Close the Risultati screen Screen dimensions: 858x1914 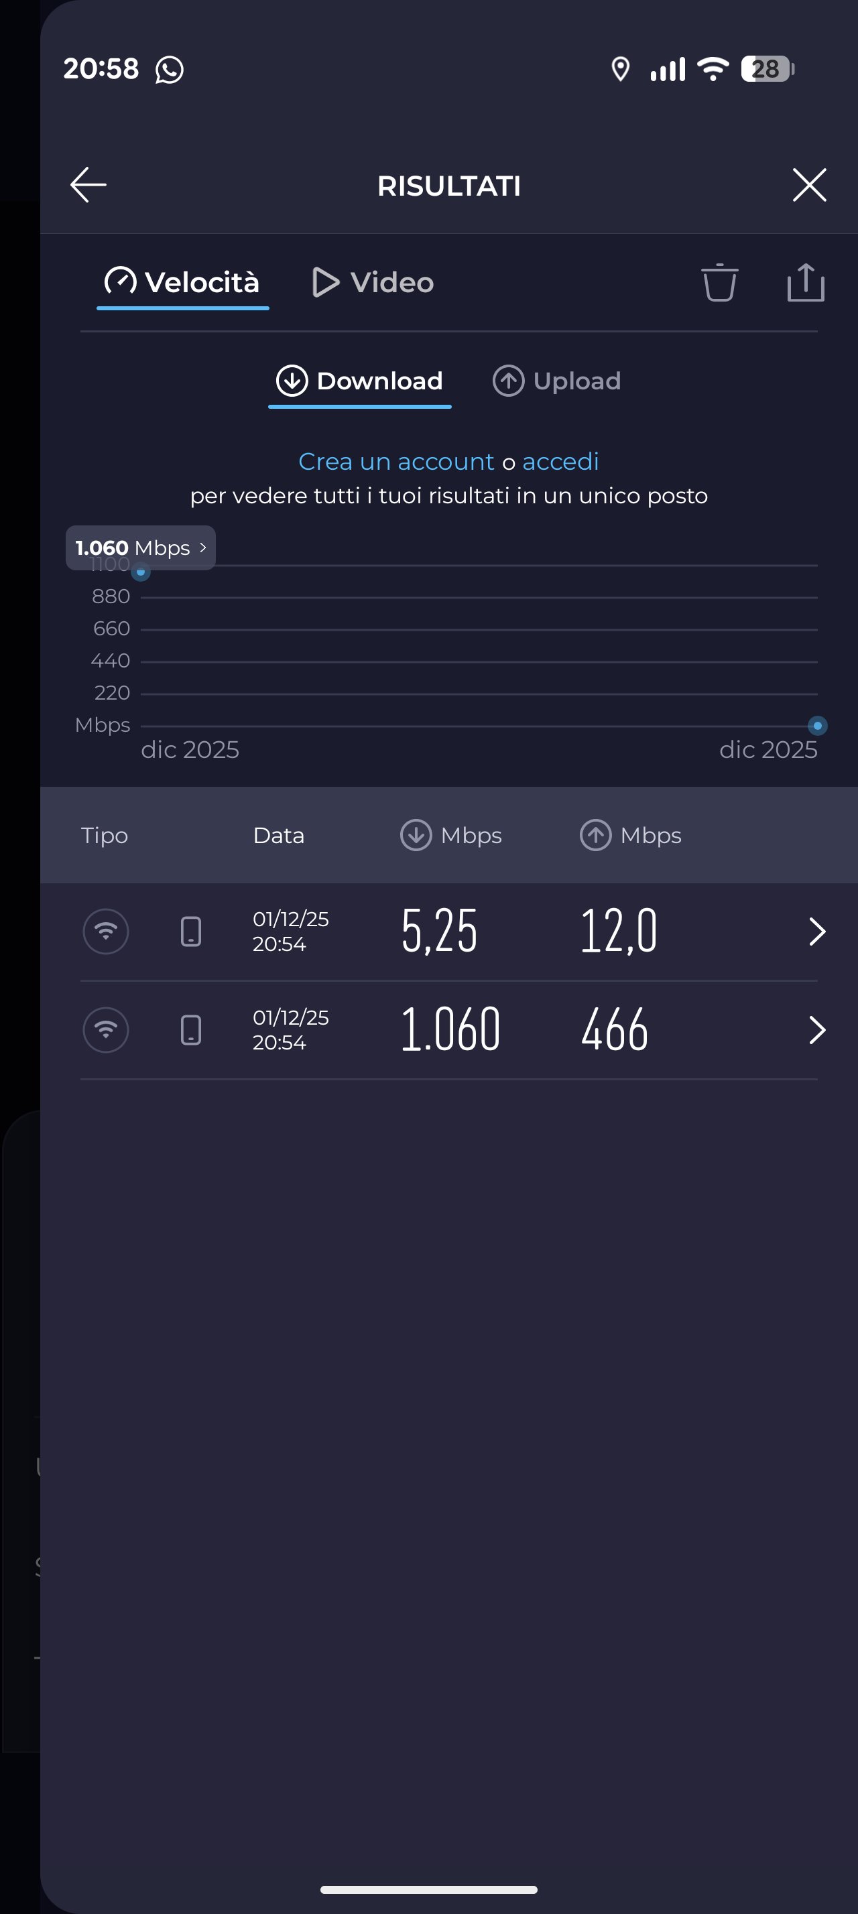(x=809, y=185)
